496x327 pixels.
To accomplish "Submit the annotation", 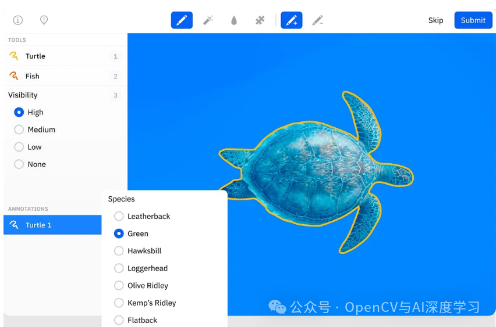I will pyautogui.click(x=473, y=20).
